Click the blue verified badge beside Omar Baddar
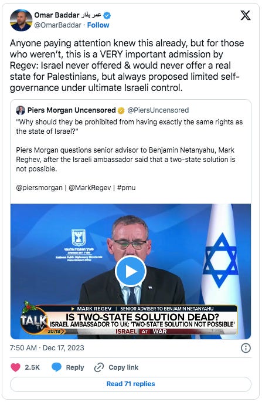 click(x=107, y=16)
